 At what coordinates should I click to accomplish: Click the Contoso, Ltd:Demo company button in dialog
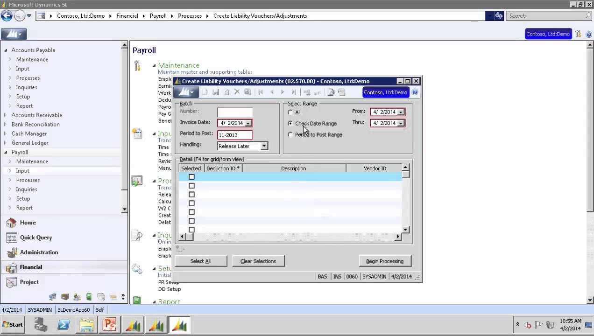click(386, 92)
